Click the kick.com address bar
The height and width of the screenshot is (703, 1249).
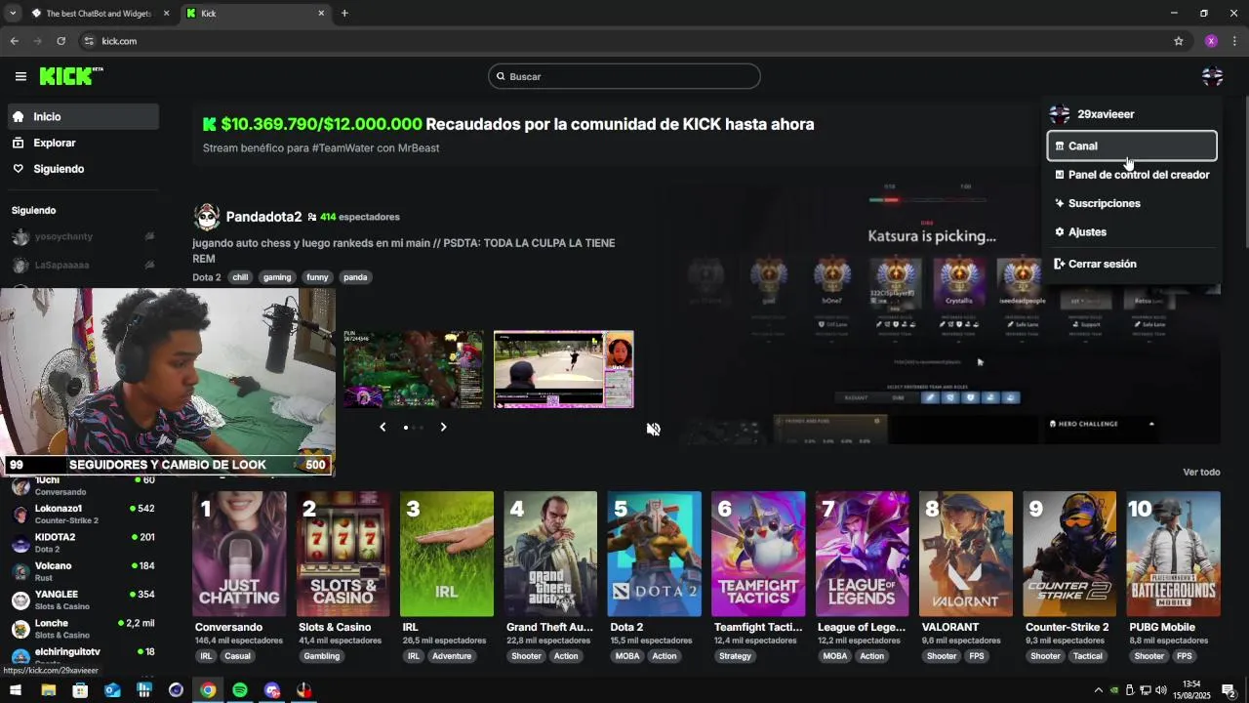624,41
